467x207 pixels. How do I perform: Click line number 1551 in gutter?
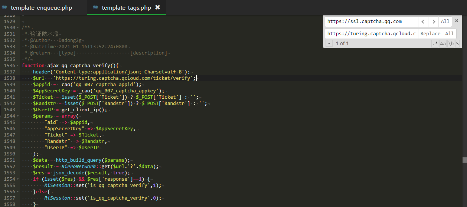9,160
